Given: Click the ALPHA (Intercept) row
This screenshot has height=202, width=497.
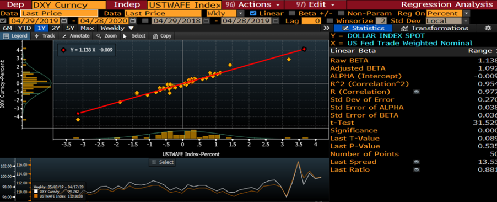Looking at the screenshot, I should point(413,76).
